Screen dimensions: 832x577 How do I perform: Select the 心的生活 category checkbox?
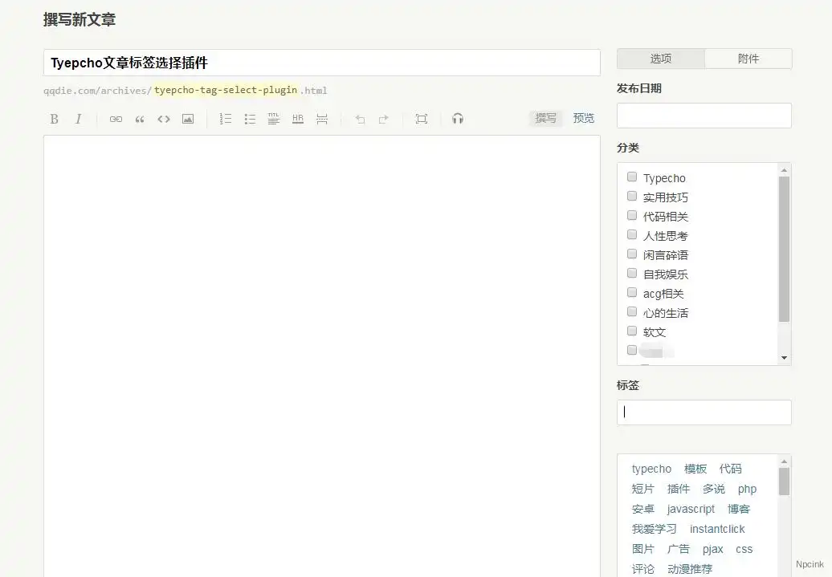click(x=632, y=311)
